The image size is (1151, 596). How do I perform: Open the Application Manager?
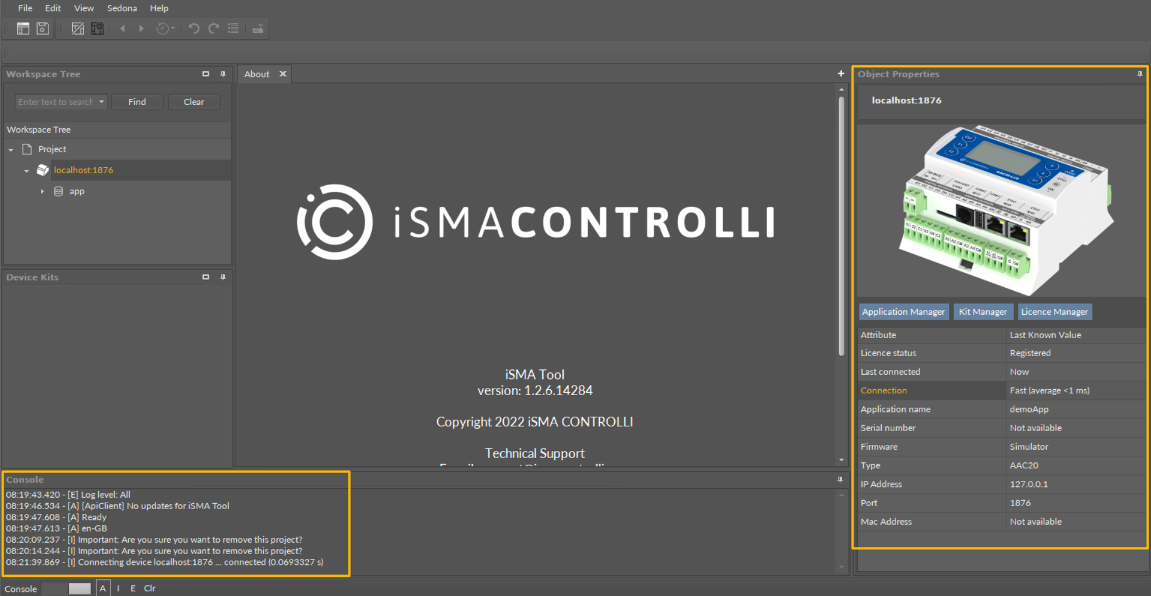tap(903, 312)
